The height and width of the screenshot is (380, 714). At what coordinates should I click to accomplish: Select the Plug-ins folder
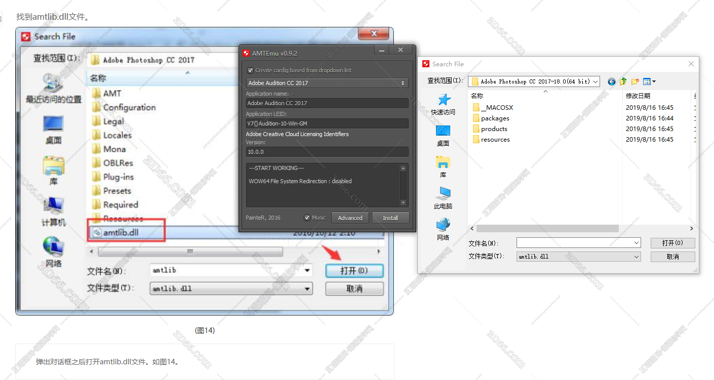(112, 177)
